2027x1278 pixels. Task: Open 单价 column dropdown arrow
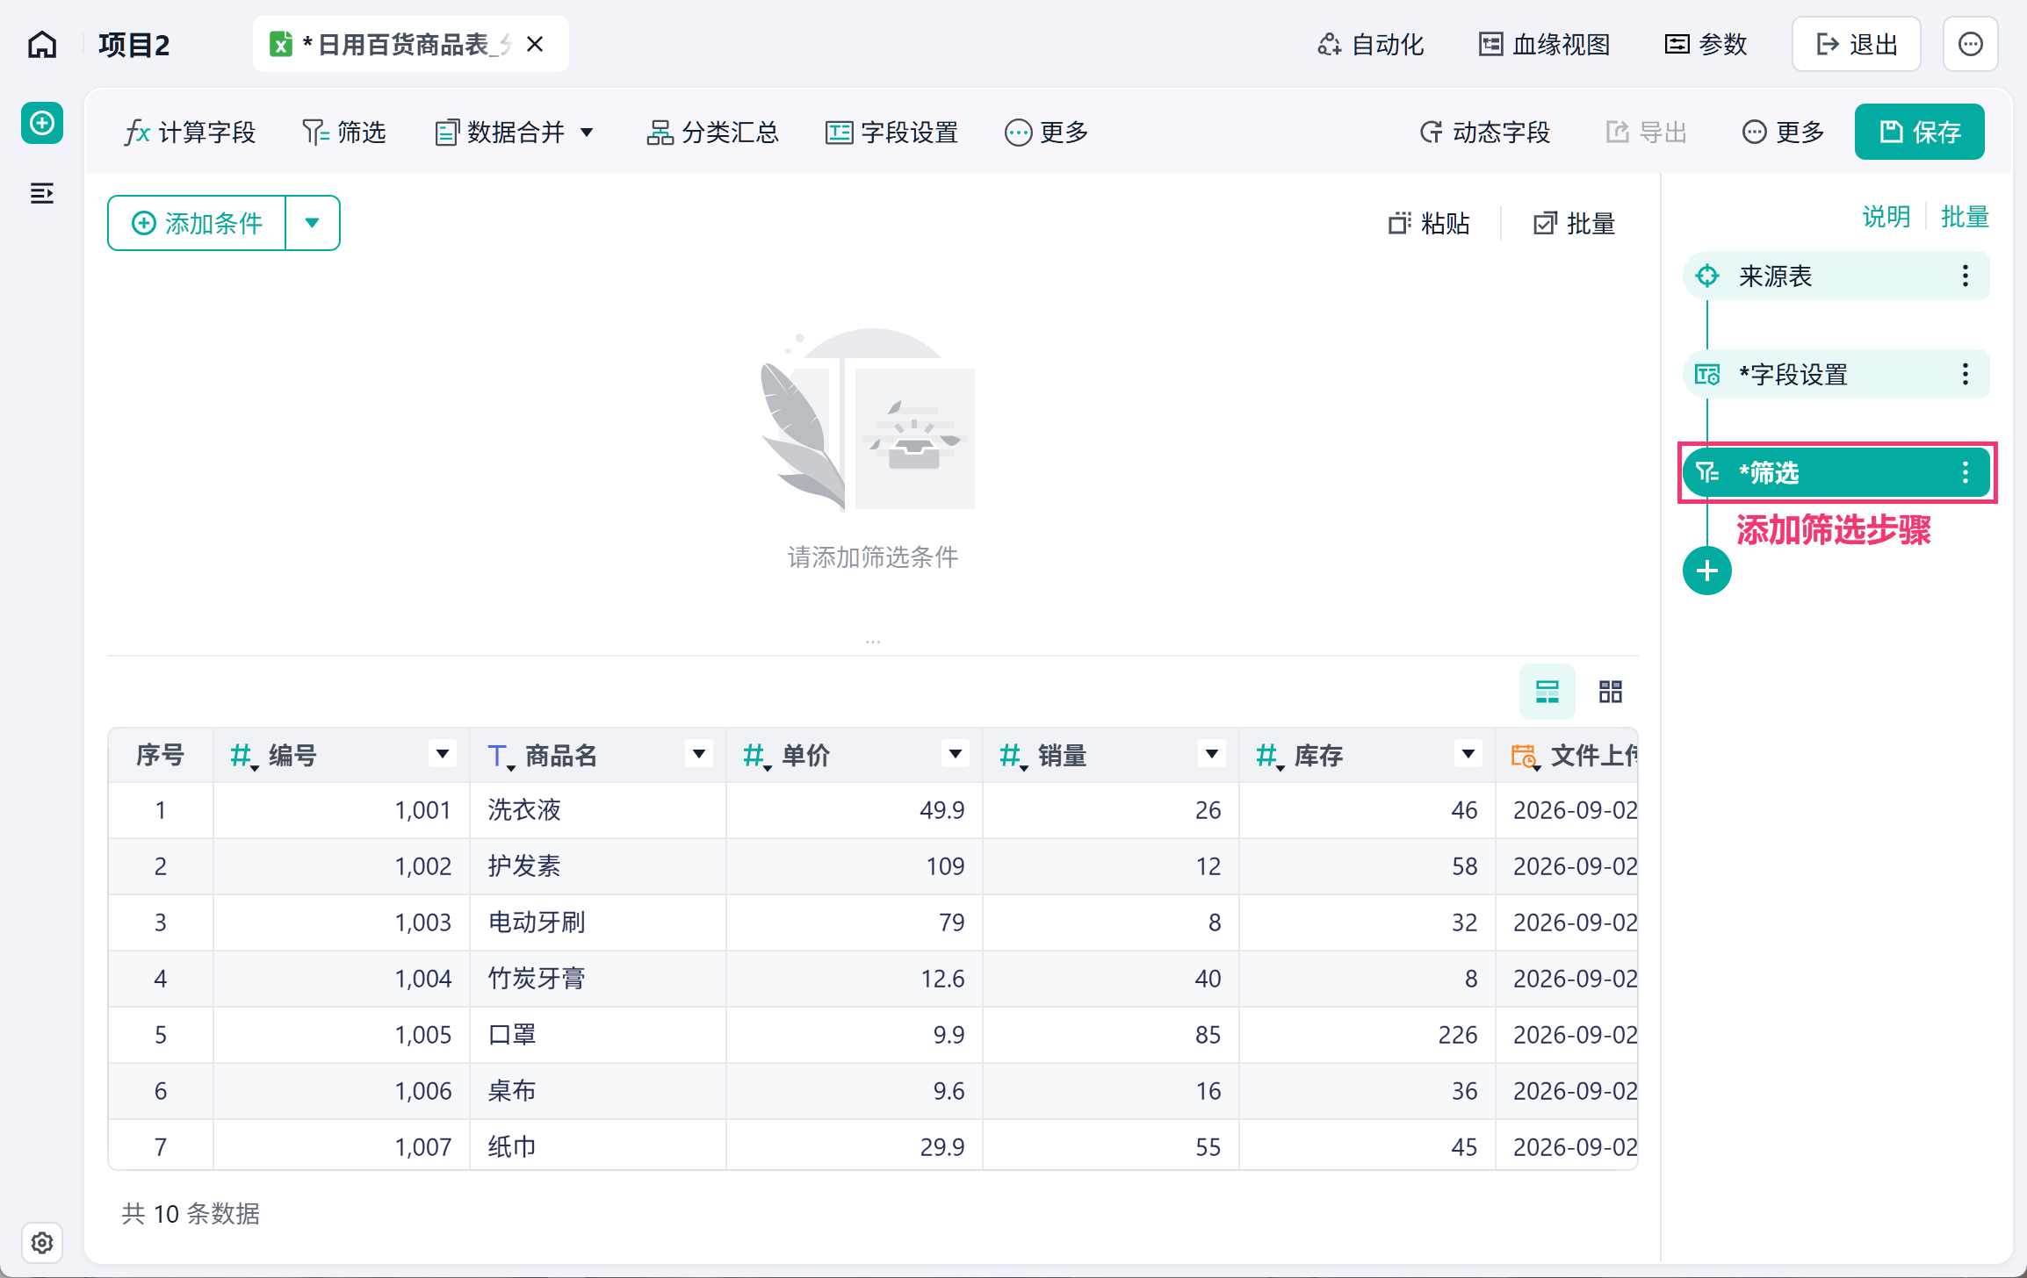956,753
